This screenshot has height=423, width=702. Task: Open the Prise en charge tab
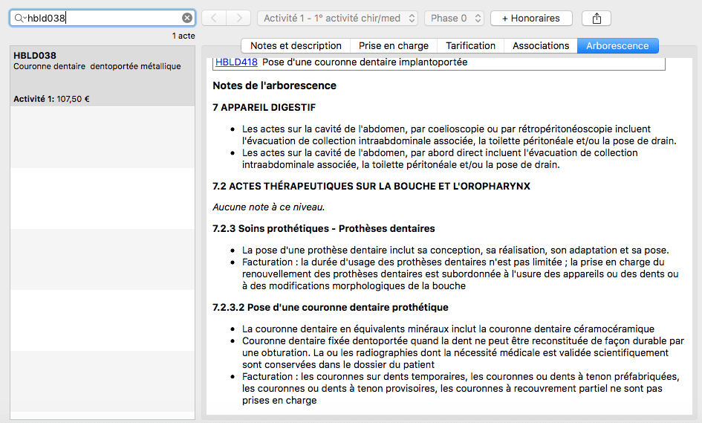(394, 45)
